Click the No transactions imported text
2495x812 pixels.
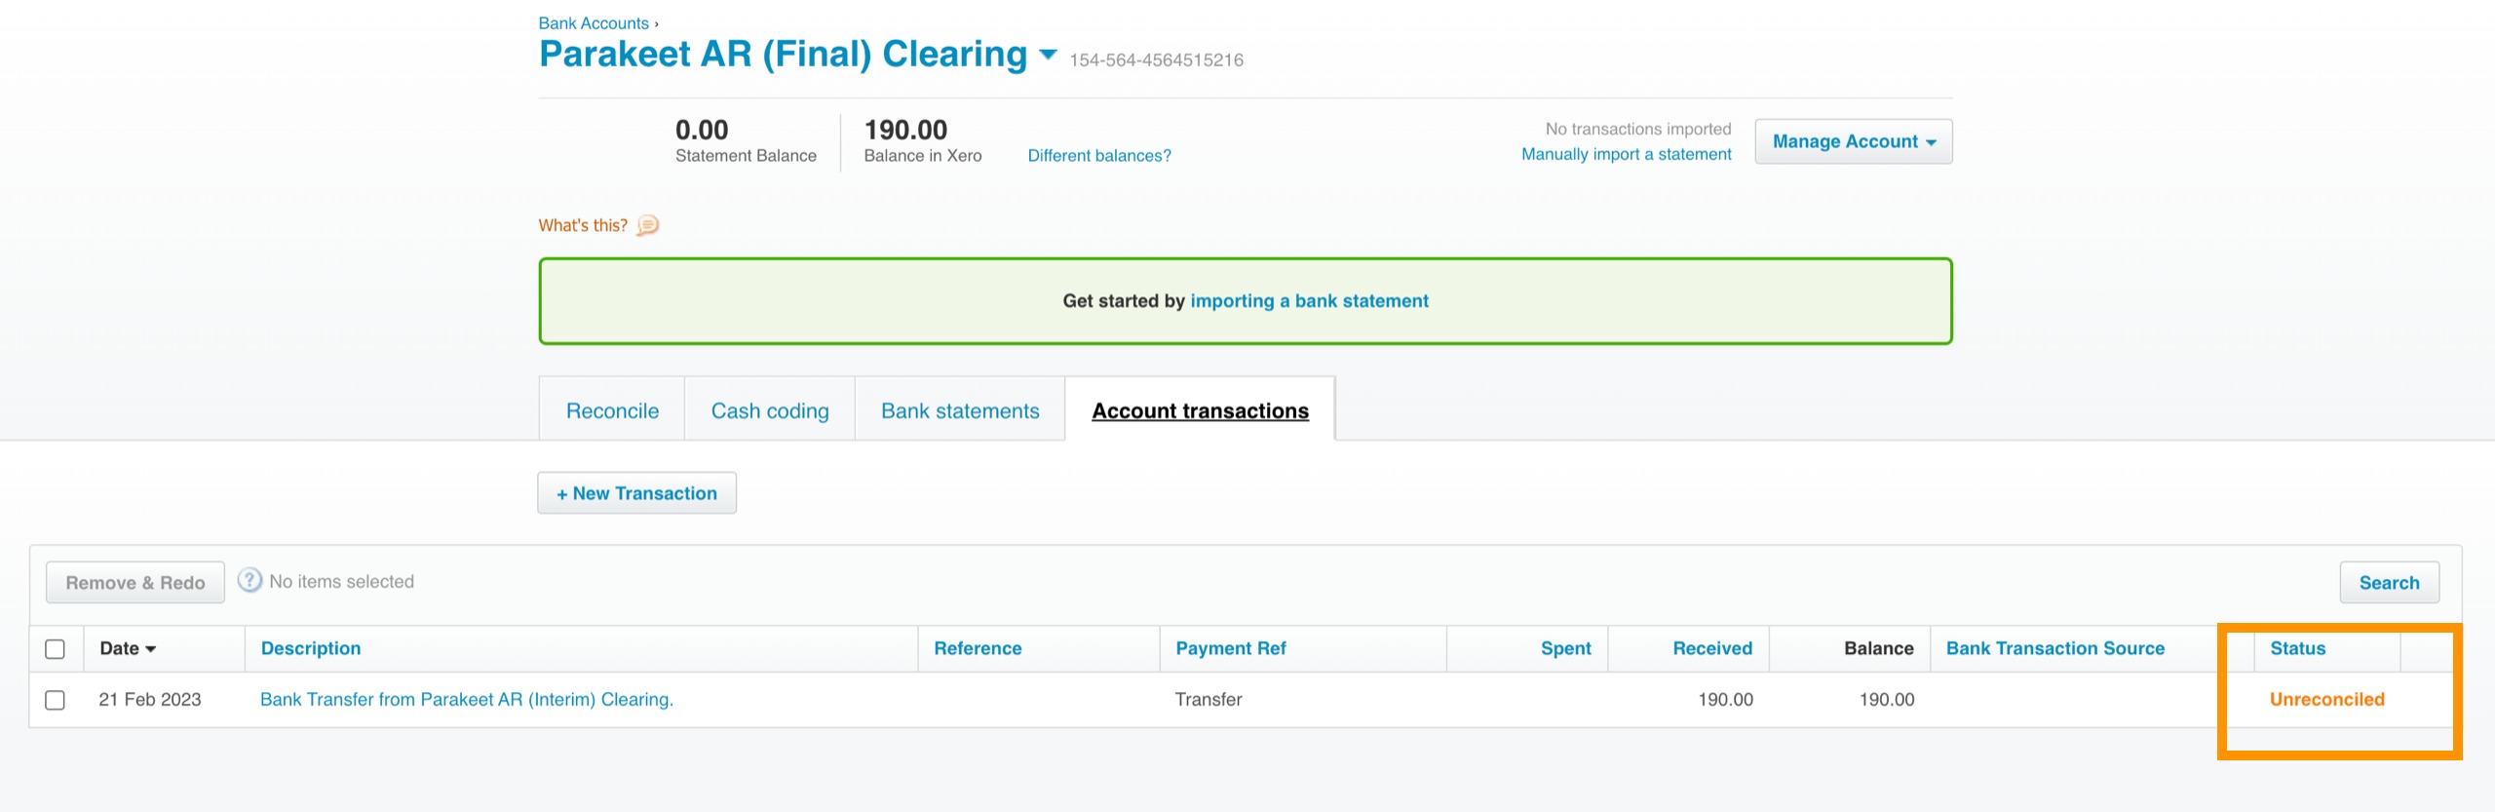pos(1638,129)
